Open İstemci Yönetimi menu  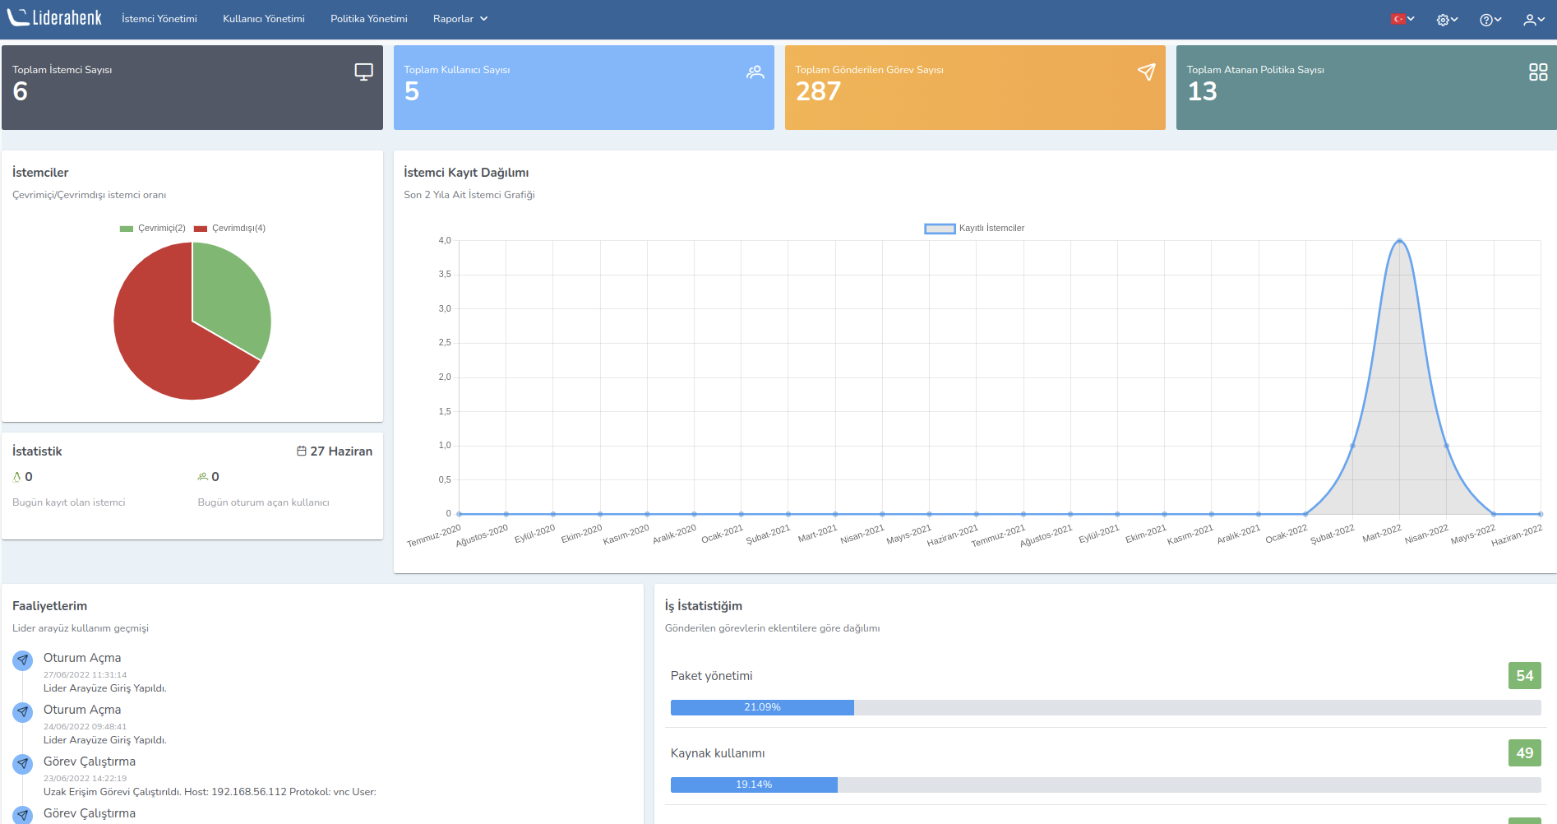tap(159, 19)
